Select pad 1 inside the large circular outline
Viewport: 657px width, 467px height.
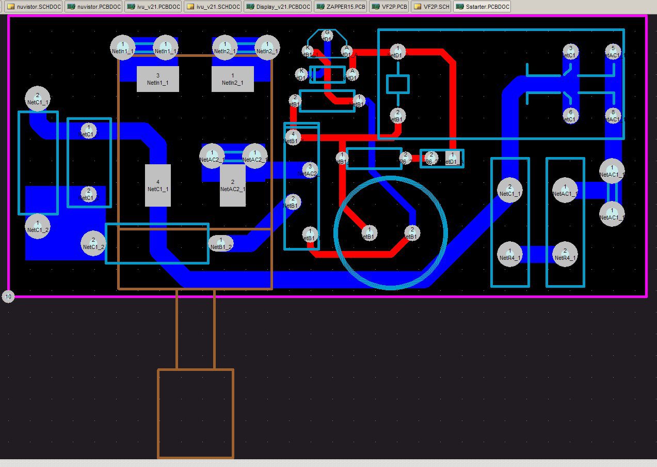(x=369, y=233)
